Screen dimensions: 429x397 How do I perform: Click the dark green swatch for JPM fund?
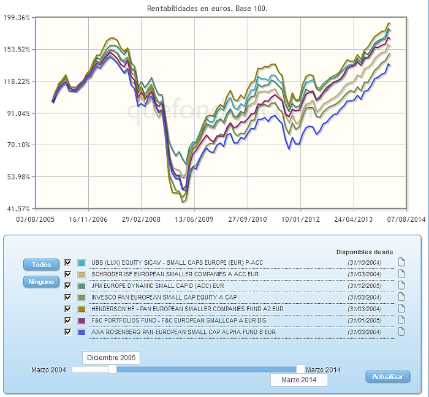(82, 286)
